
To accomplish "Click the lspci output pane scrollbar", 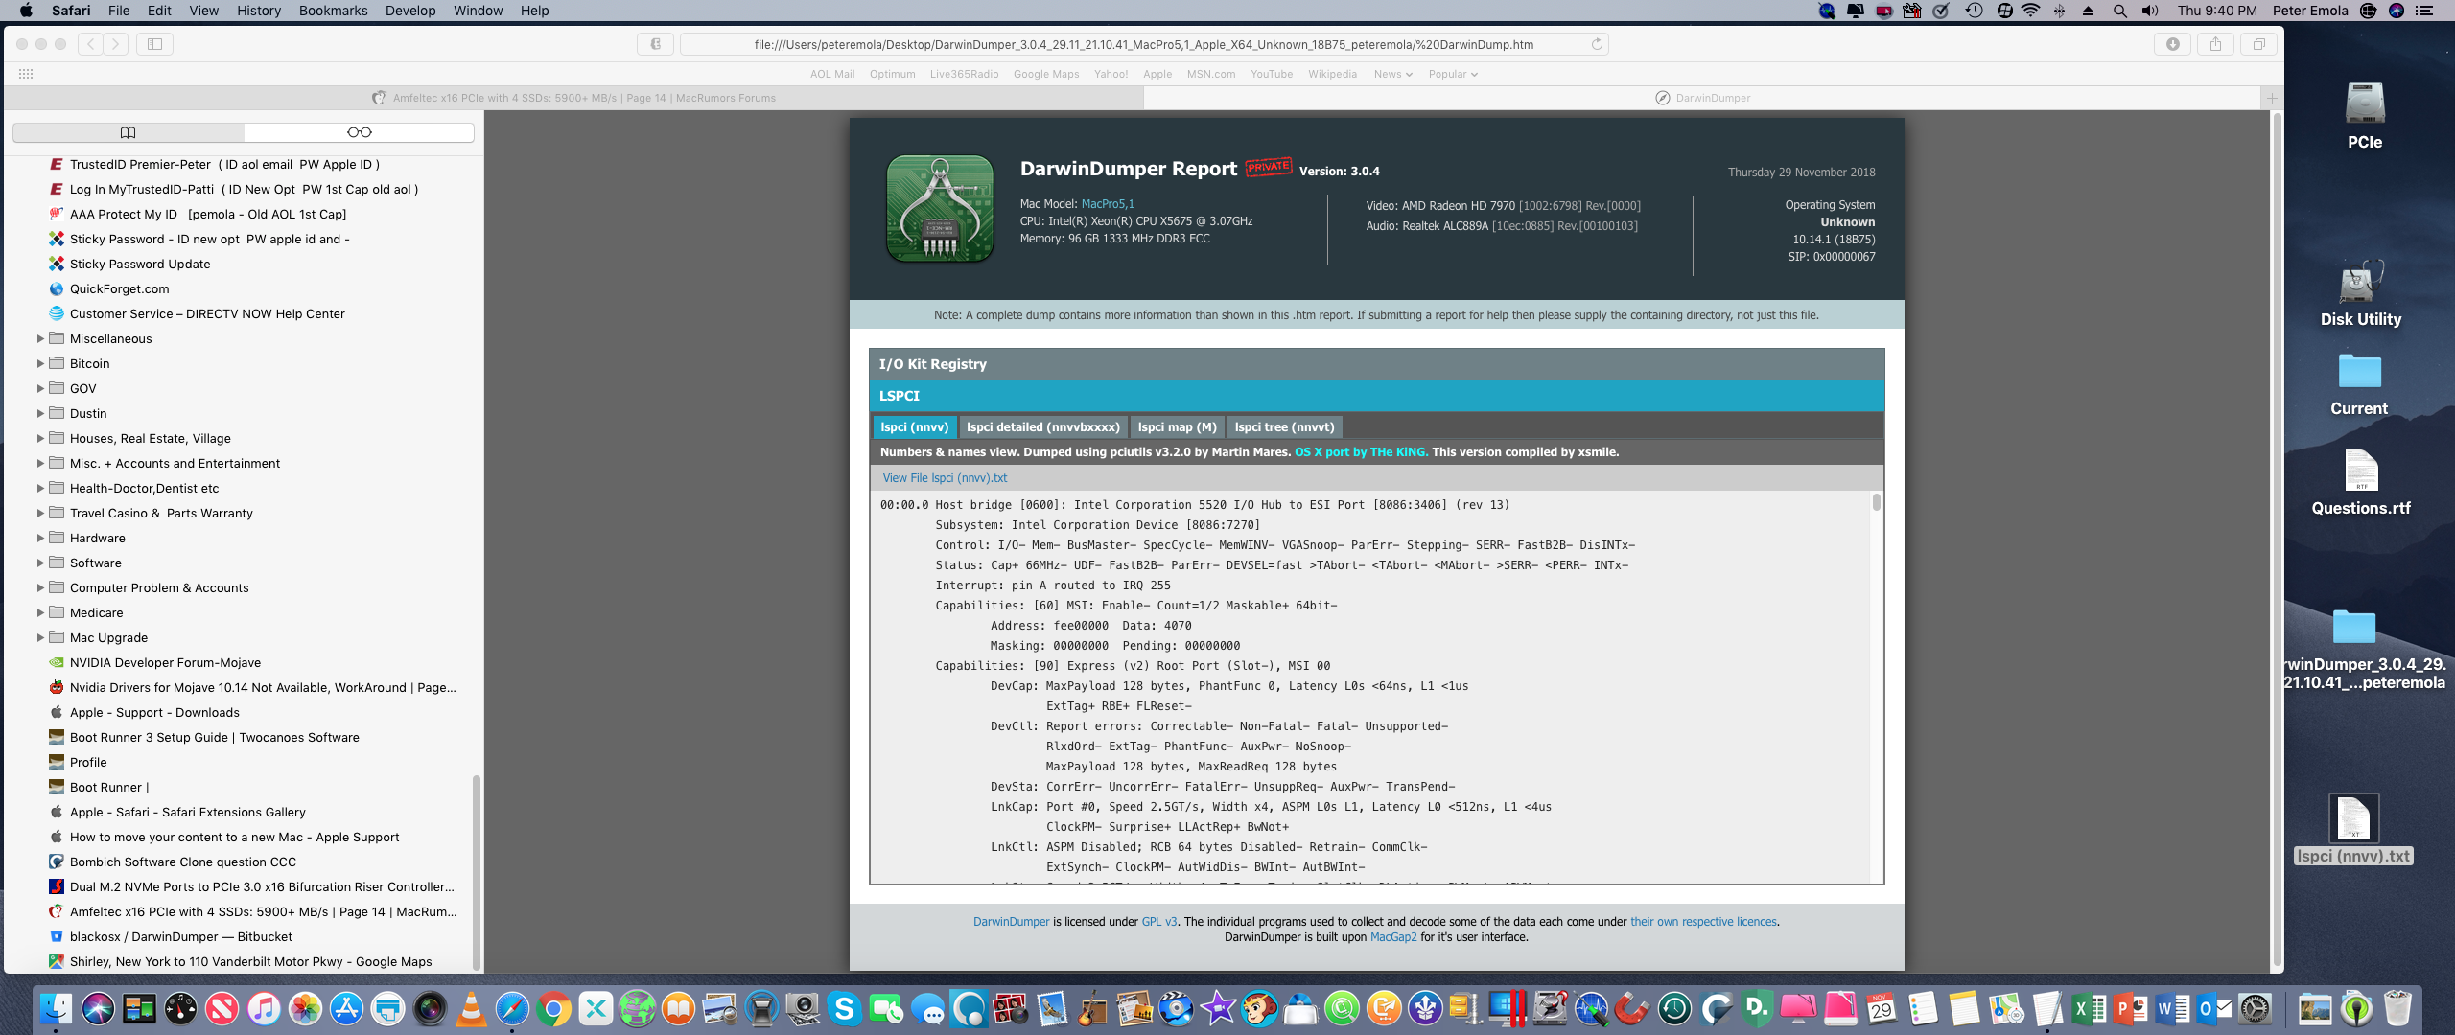I will [x=1876, y=501].
